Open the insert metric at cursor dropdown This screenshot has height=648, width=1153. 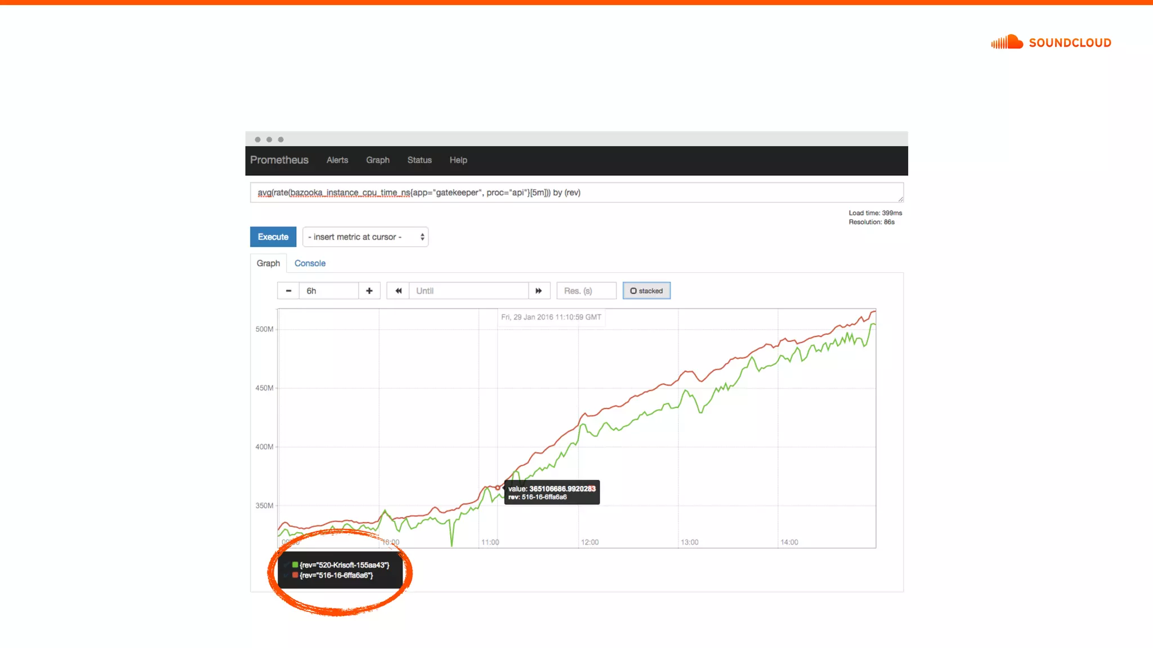[365, 237]
